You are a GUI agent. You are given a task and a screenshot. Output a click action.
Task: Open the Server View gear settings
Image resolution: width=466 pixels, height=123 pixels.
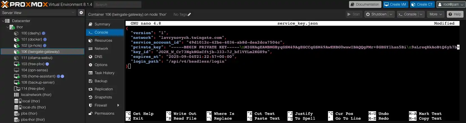pyautogui.click(x=81, y=13)
